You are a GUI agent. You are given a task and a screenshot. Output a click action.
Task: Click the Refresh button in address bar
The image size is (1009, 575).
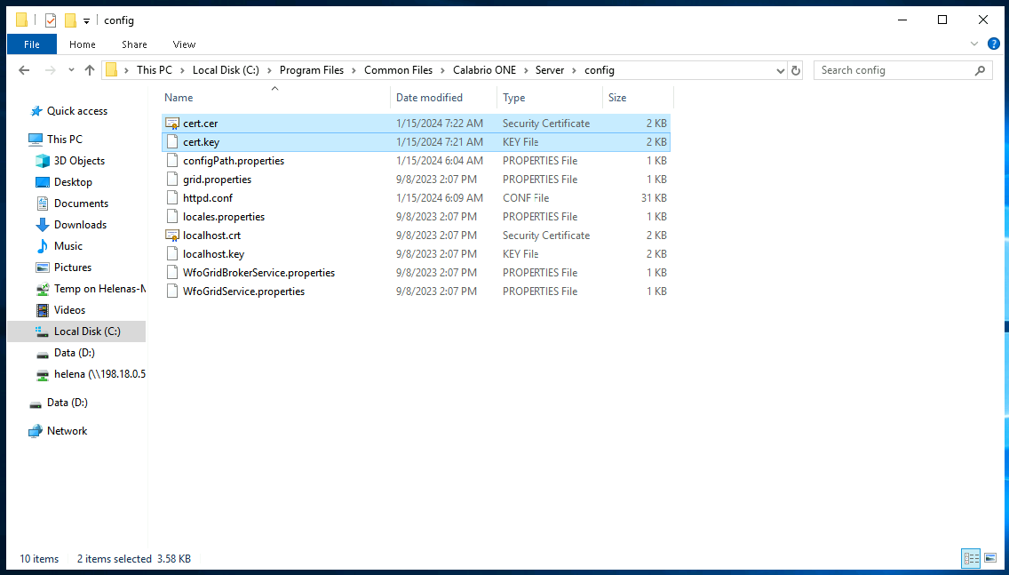(x=796, y=70)
